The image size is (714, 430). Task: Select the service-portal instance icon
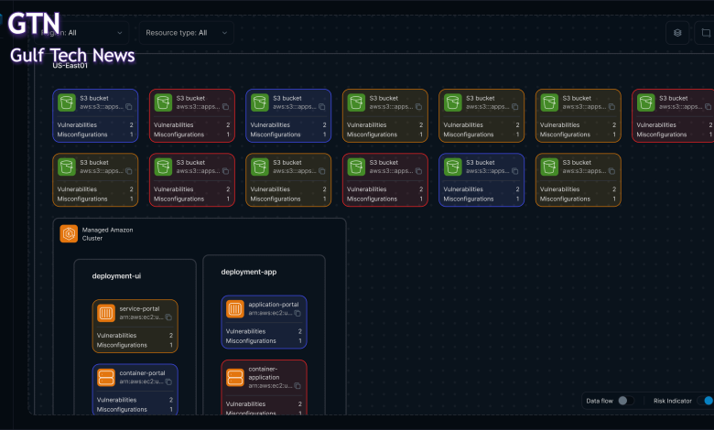[105, 313]
